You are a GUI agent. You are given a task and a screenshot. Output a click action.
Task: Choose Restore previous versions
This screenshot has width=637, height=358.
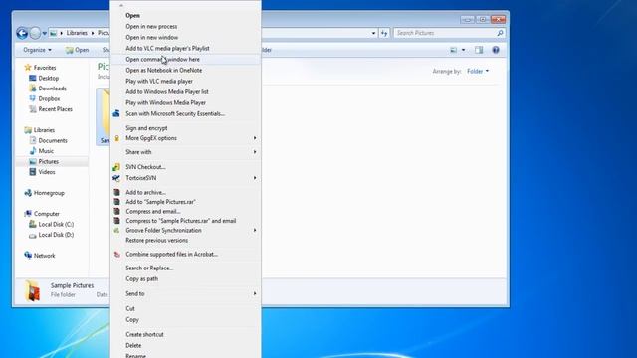(x=186, y=241)
